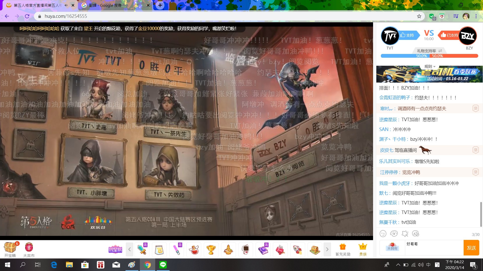Open 首充奖励 first recharge reward
This screenshot has height=271, width=483.
point(343,250)
